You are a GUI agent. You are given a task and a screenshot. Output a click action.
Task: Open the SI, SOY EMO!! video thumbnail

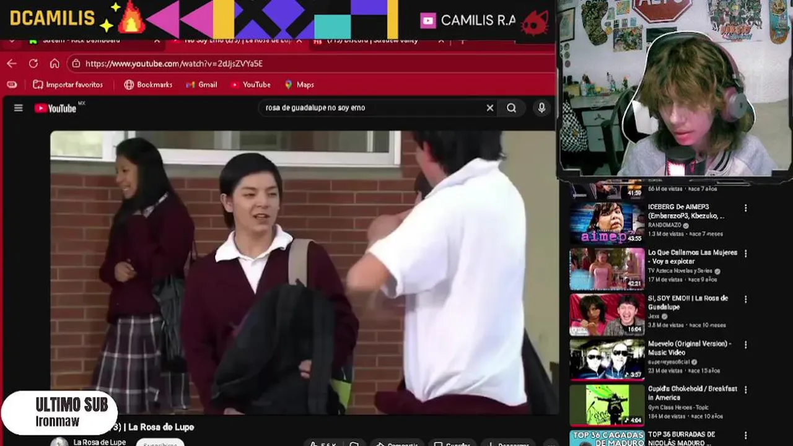coord(607,314)
